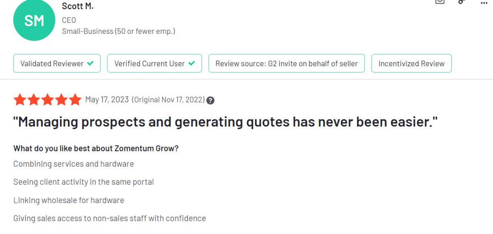Click the Original Nov 17, 2022 text
Viewport: 493px width, 234px height.
[168, 100]
